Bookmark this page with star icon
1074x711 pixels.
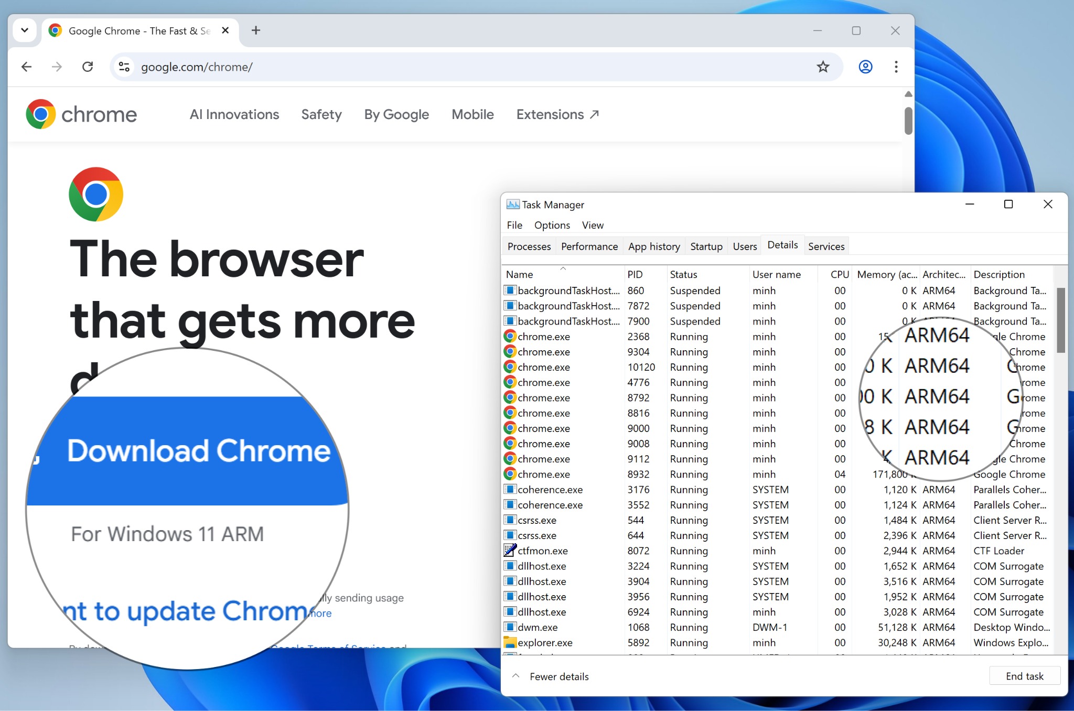[823, 67]
